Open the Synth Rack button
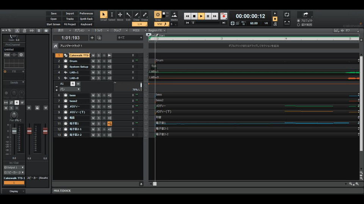Screen dimensions: 364x204 86,19
